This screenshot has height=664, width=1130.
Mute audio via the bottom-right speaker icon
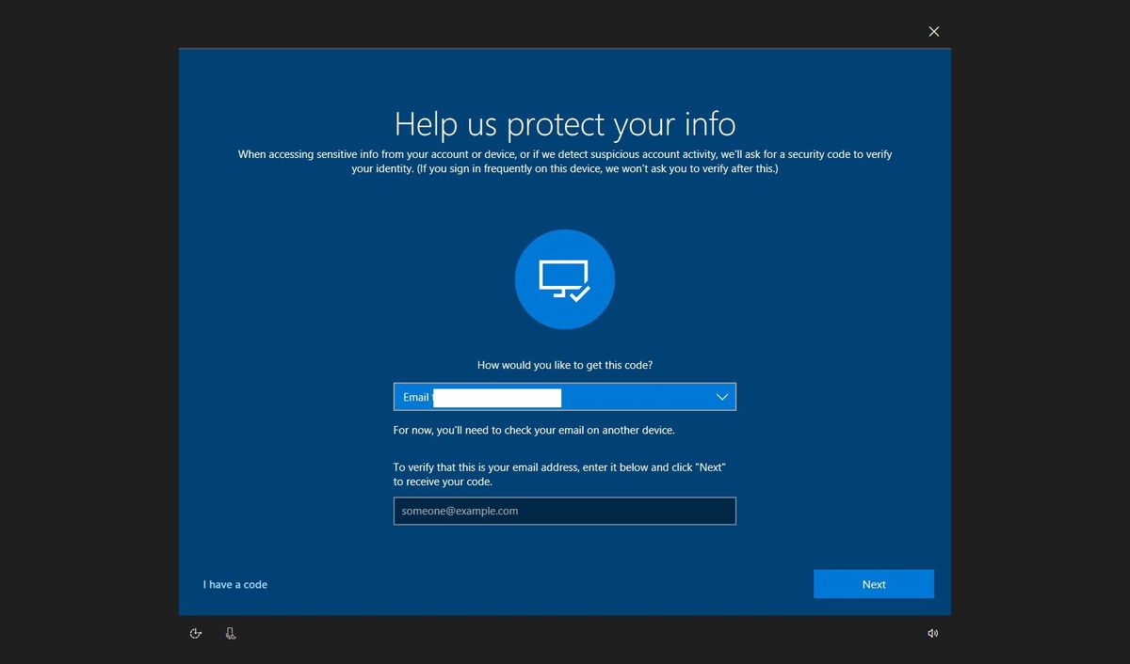tap(932, 633)
